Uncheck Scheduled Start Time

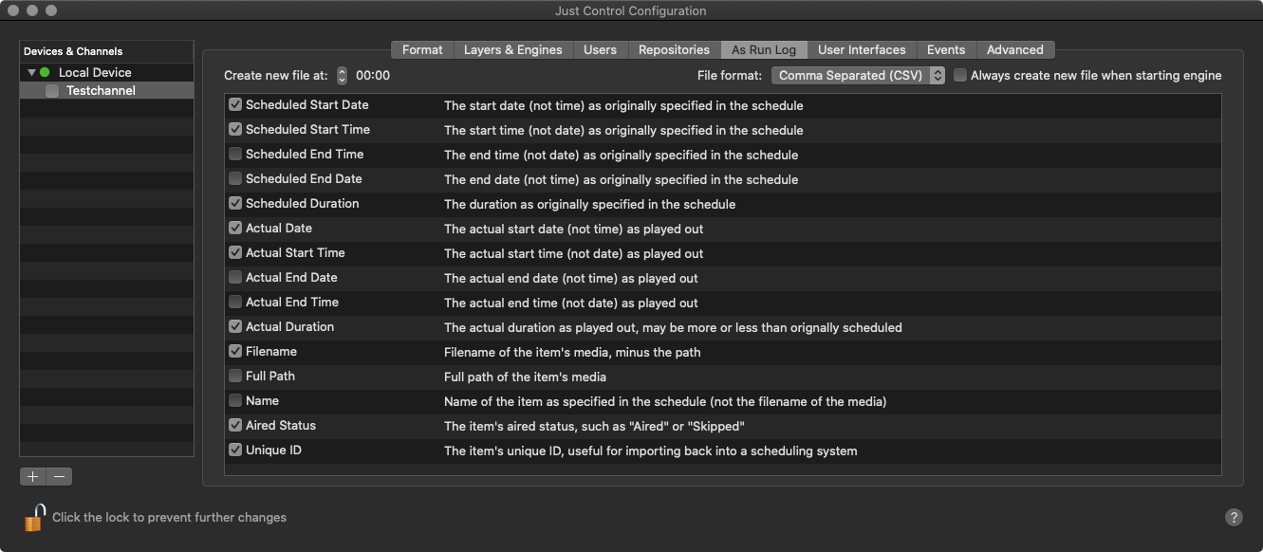click(235, 129)
